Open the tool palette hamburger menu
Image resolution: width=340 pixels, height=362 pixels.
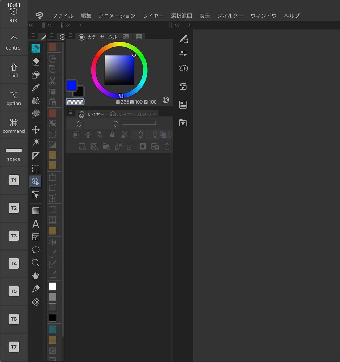point(33,35)
